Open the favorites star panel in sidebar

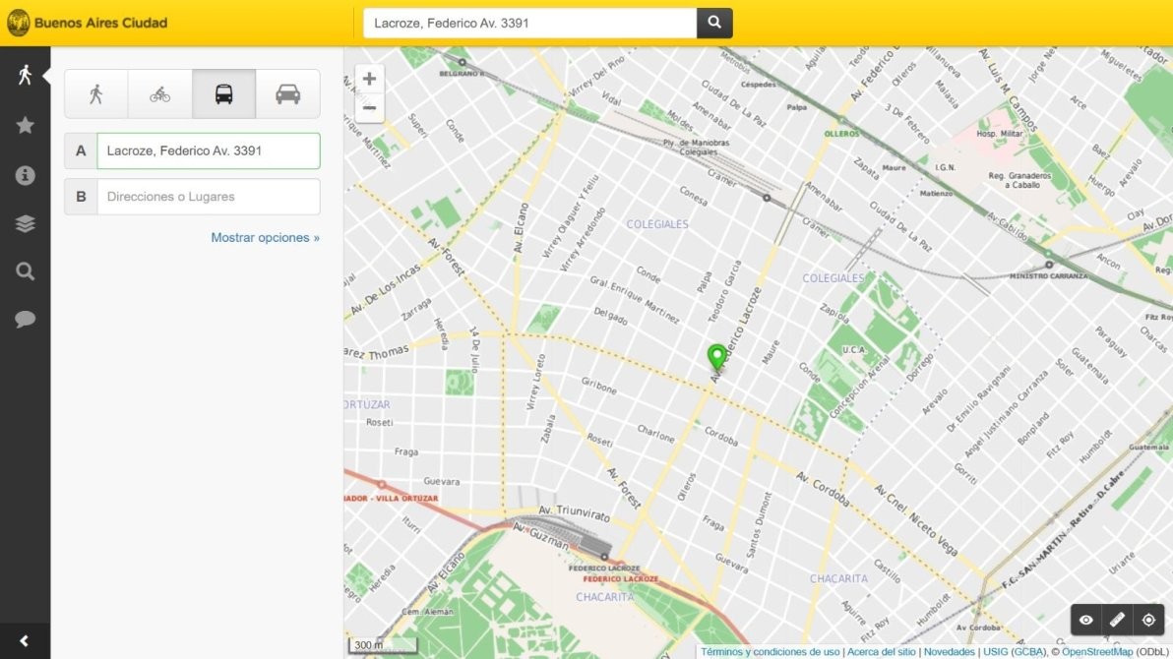coord(25,125)
